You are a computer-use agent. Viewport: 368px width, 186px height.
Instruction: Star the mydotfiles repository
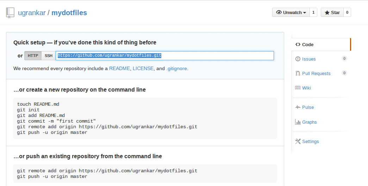(332, 13)
